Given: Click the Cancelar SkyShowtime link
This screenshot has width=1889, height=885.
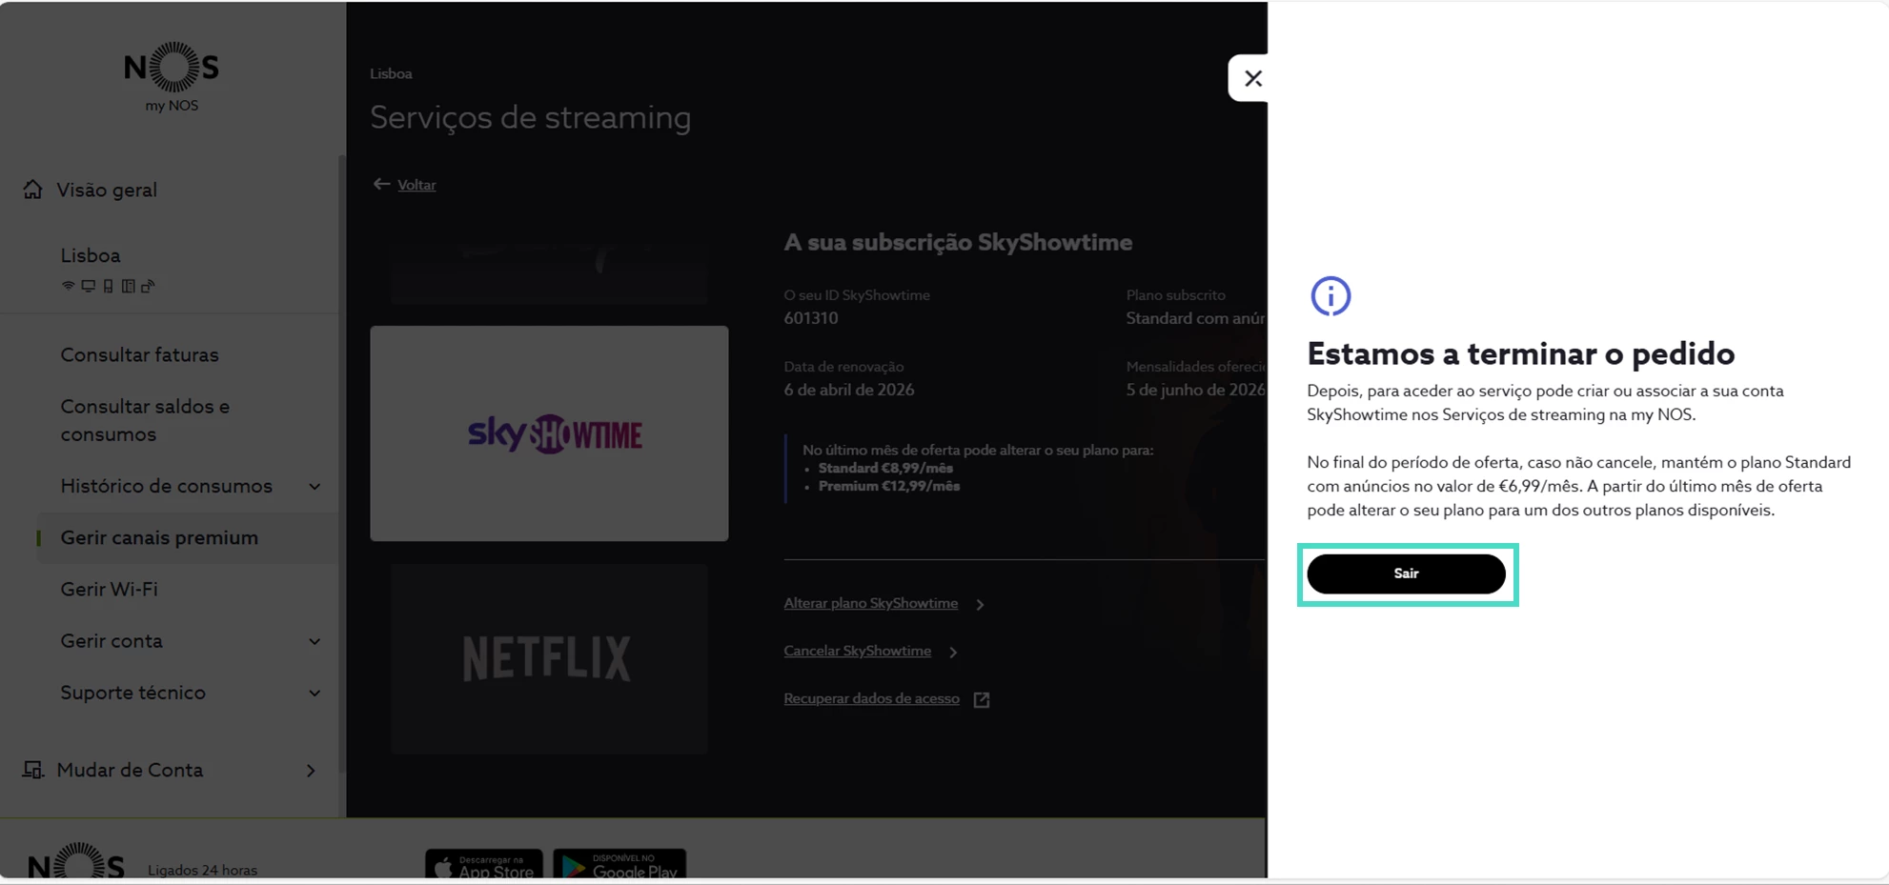Looking at the screenshot, I should (x=857, y=651).
